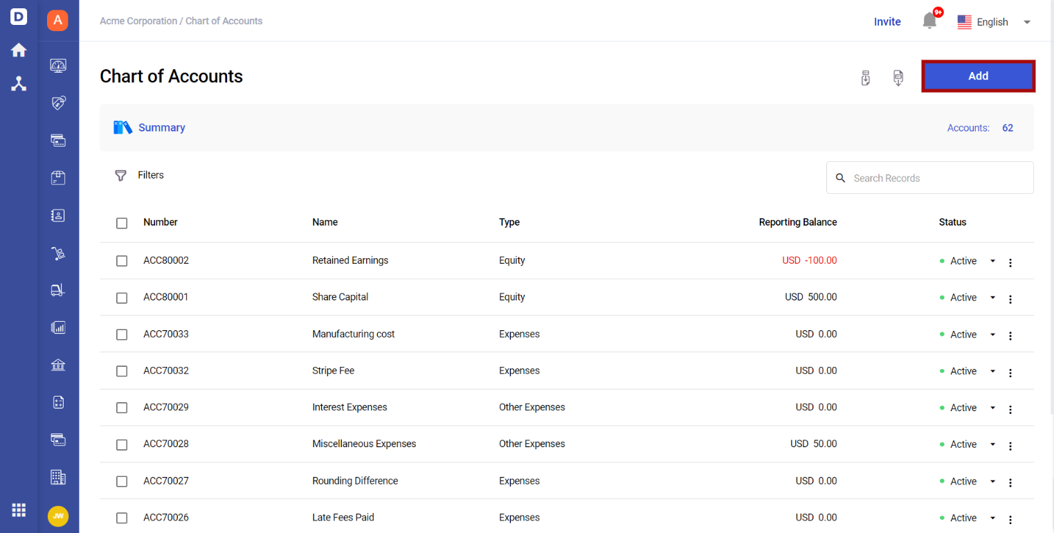Click the Summary books icon
This screenshot has width=1054, height=533.
122,127
